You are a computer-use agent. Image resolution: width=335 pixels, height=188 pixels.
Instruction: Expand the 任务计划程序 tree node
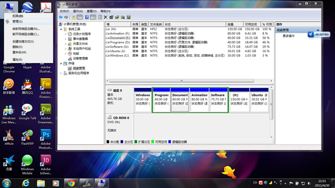coord(65,34)
